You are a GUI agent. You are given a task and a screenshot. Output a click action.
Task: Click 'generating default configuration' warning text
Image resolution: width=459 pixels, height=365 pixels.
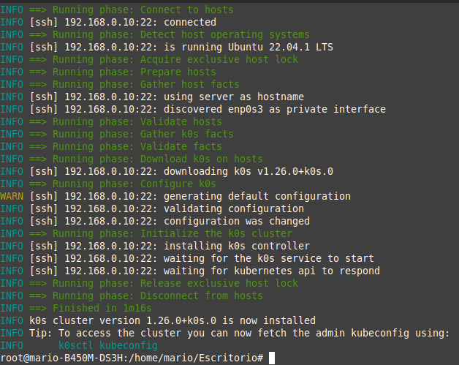point(257,196)
